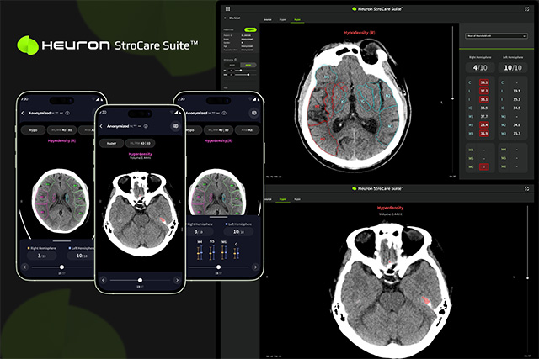Toggle the Hyper pill on center phone

point(111,144)
